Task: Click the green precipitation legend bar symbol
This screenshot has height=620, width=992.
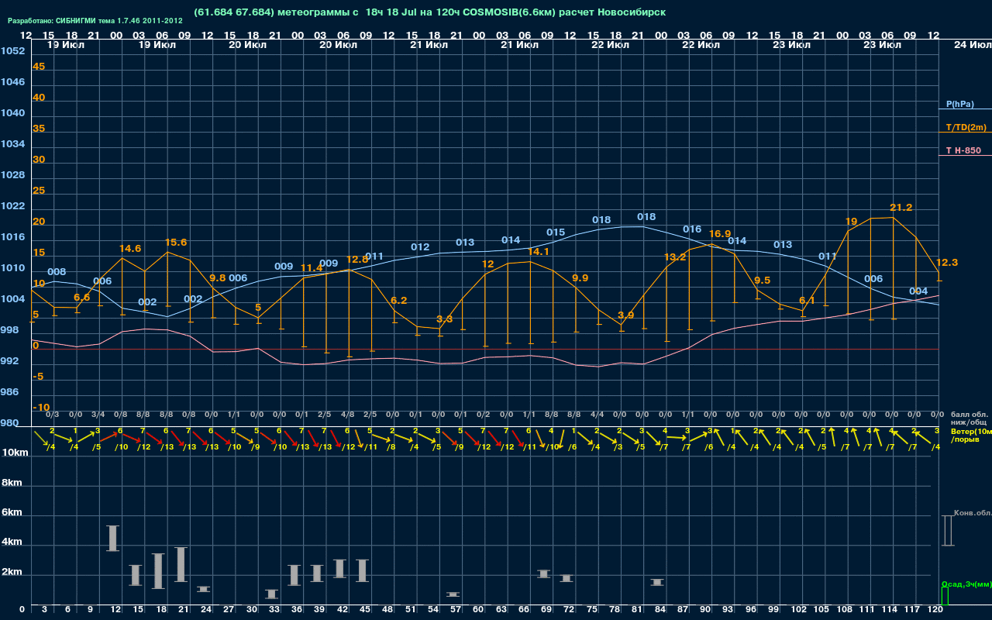Action: pos(944,597)
